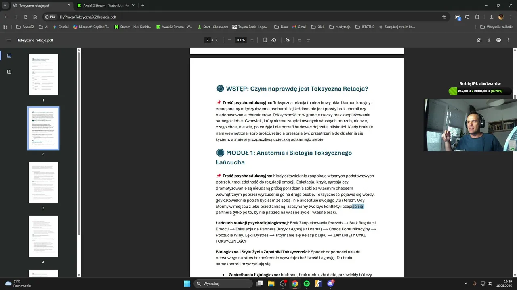Open more actions menu in PDF toolbar
This screenshot has height=290, width=517.
pyautogui.click(x=508, y=40)
